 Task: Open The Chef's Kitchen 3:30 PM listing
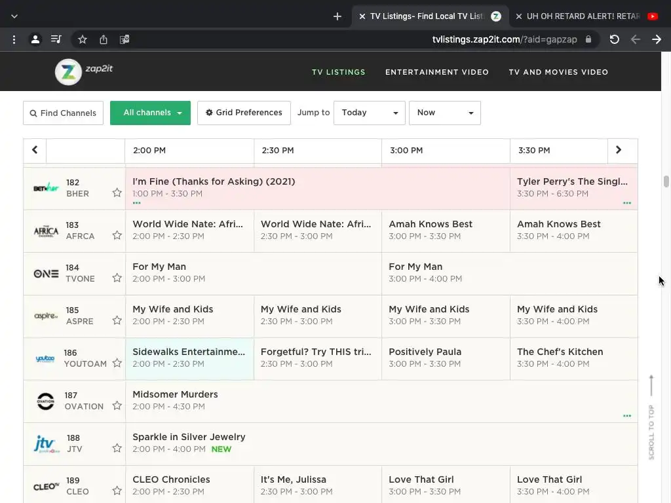tap(573, 358)
